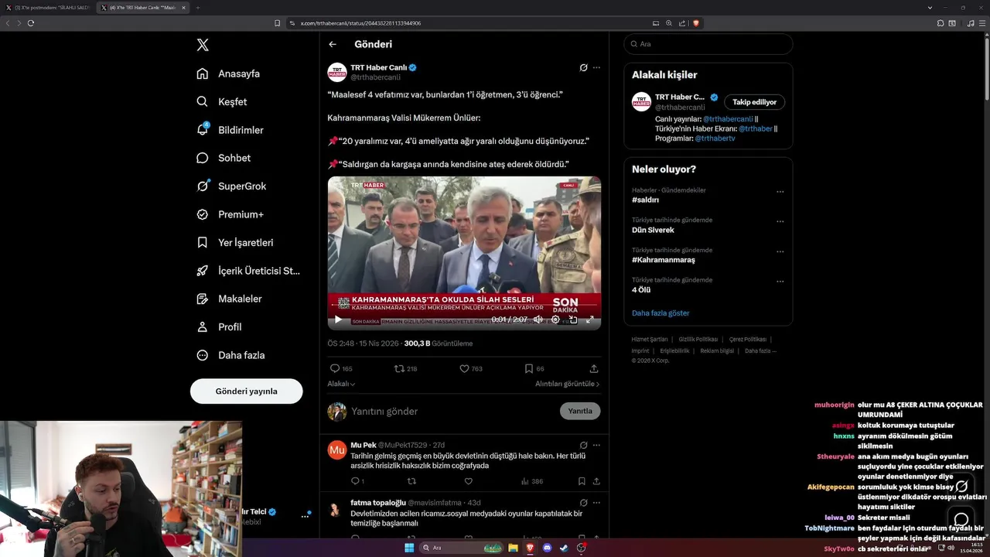
Task: Open Keşfet in the sidebar
Action: pos(222,101)
